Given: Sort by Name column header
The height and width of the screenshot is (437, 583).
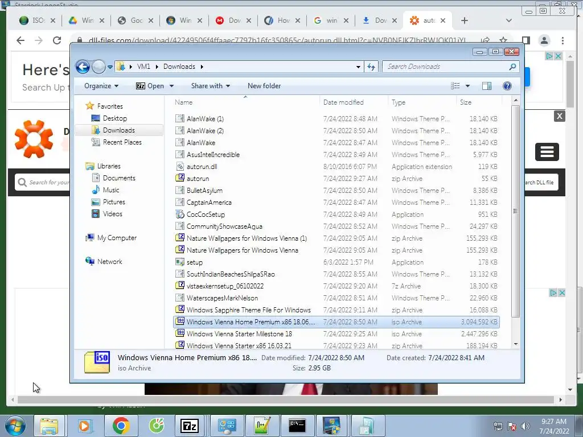Looking at the screenshot, I should pyautogui.click(x=184, y=102).
